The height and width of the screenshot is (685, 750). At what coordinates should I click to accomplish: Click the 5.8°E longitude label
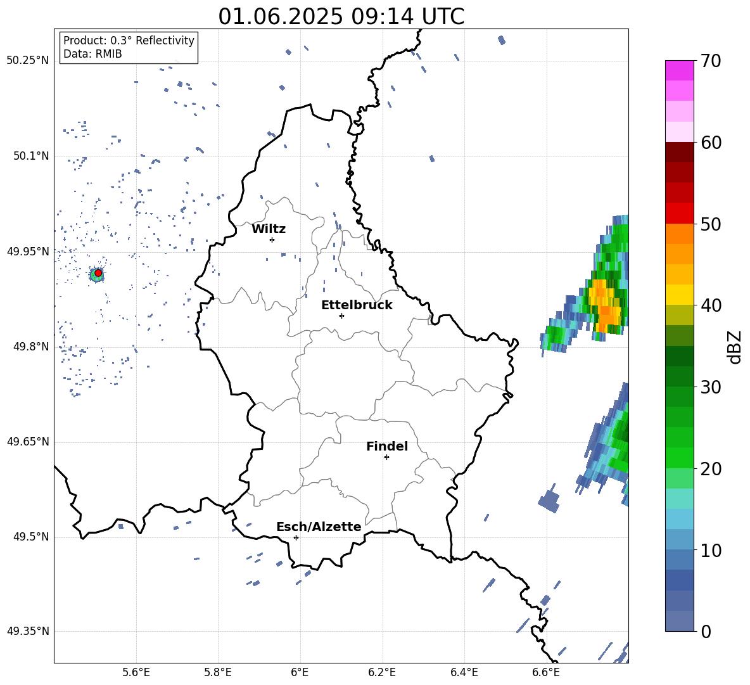pos(218,672)
